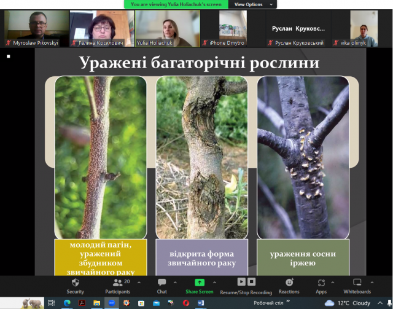Select Yulia Holiachuk's video thumbnail
Image resolution: width=393 pixels, height=309 pixels.
[168, 29]
